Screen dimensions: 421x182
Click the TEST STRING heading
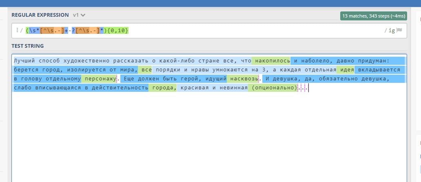(27, 46)
